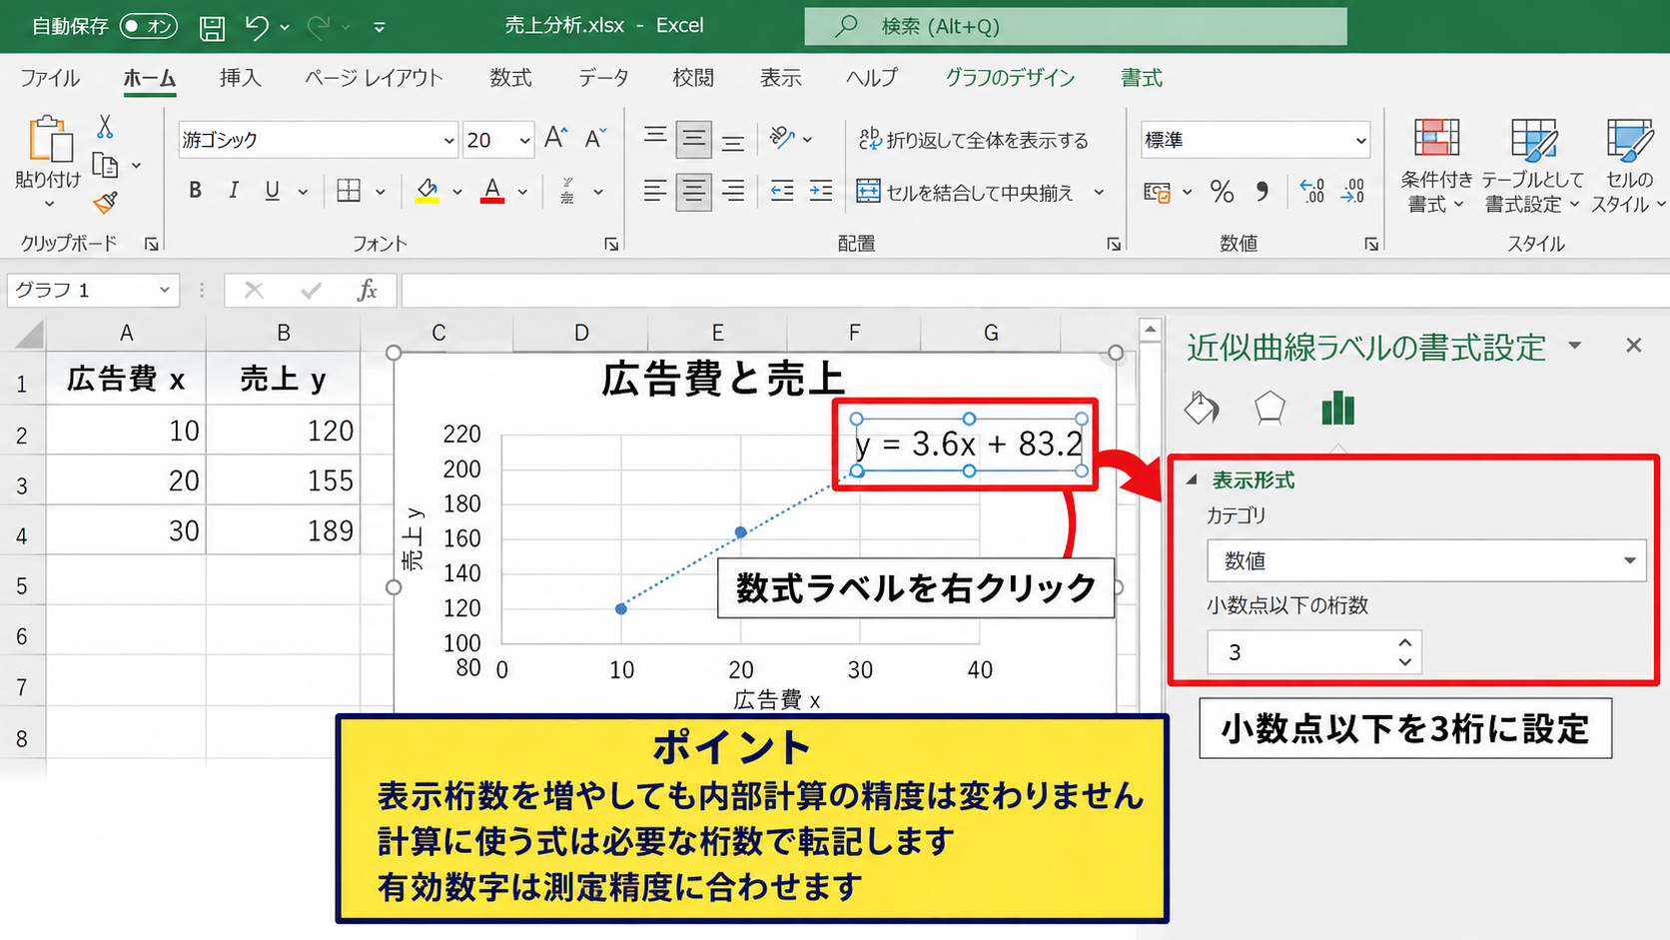Switch to the データ tab
The height and width of the screenshot is (940, 1670).
(603, 78)
